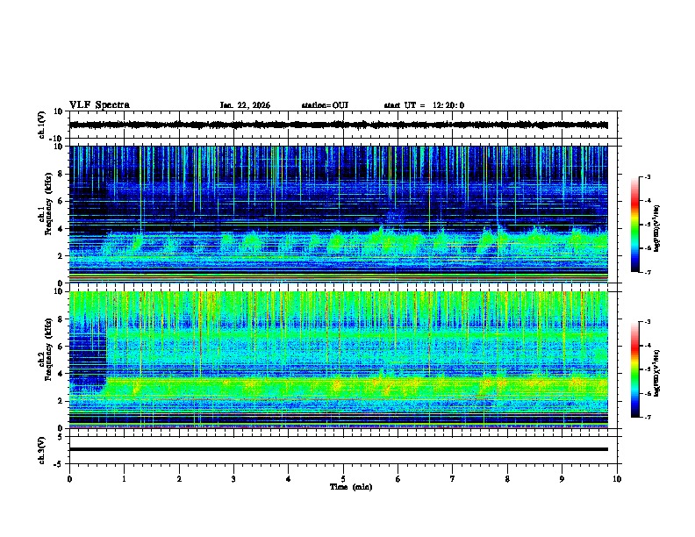Click time axis tick label 9
The height and width of the screenshot is (537, 695).
tap(562, 479)
